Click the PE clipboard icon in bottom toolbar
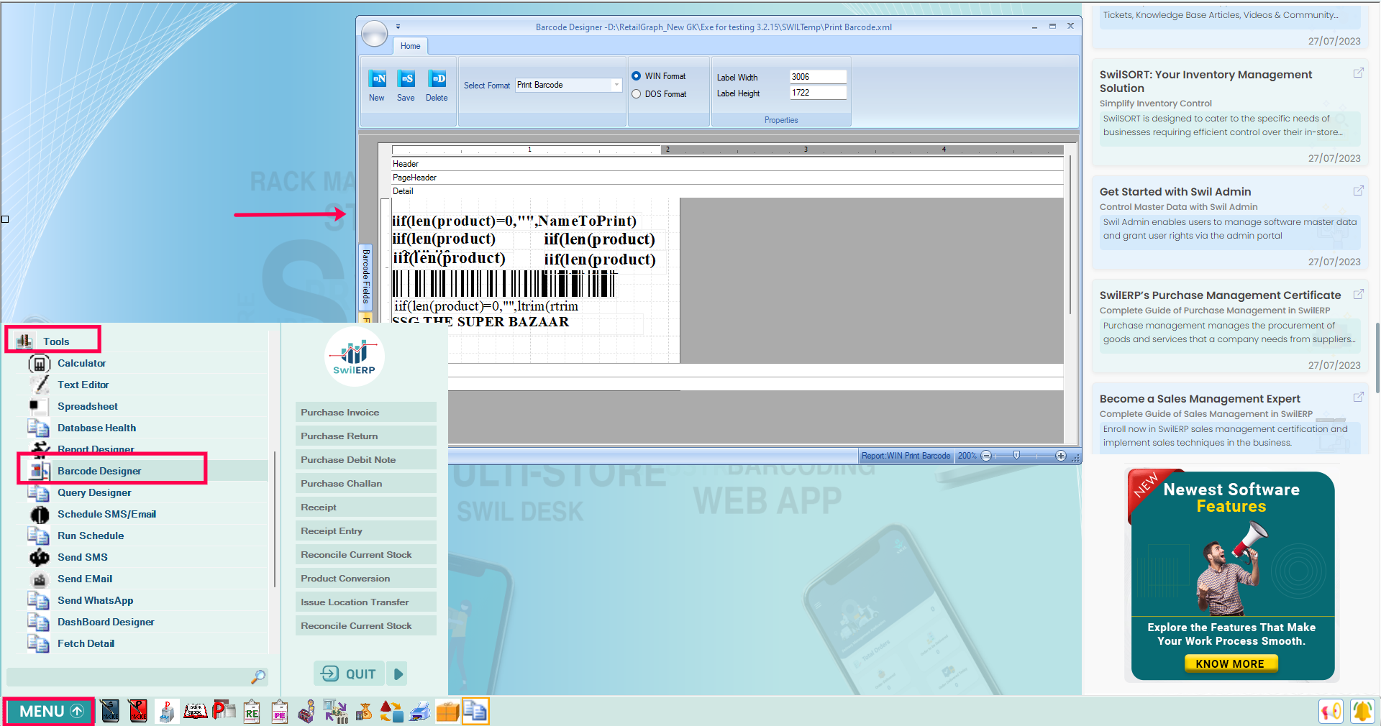Screen dimensions: 1381x726 [x=280, y=711]
